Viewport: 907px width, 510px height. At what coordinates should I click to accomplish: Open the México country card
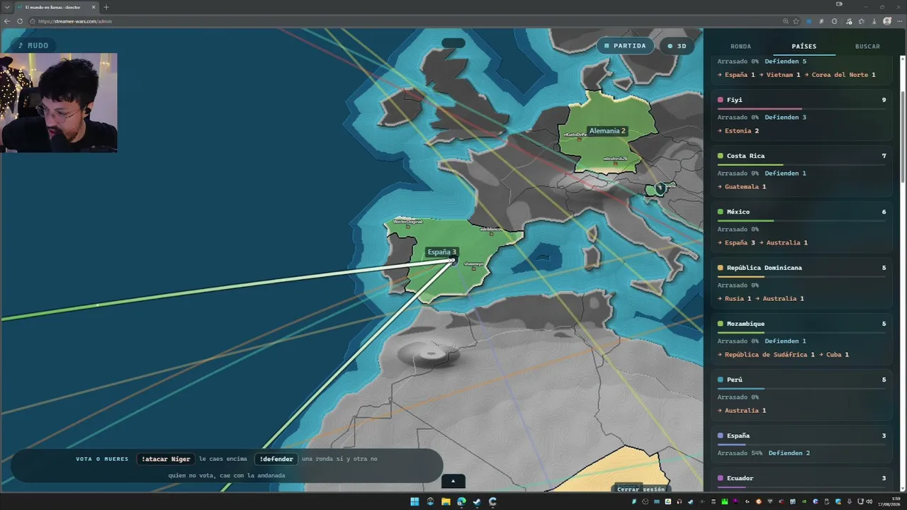[x=801, y=225]
